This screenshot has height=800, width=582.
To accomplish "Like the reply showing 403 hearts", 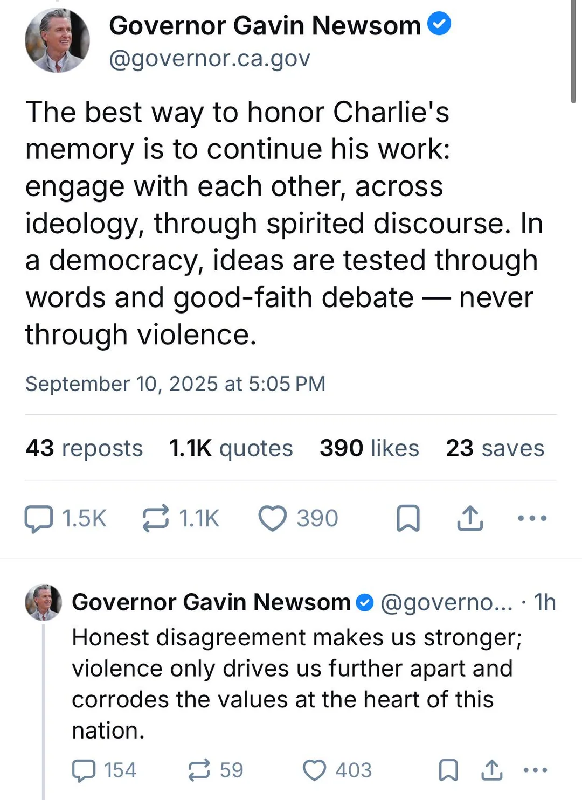I will click(314, 770).
